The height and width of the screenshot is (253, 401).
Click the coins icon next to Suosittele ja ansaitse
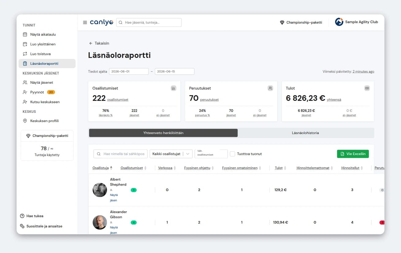(22, 226)
